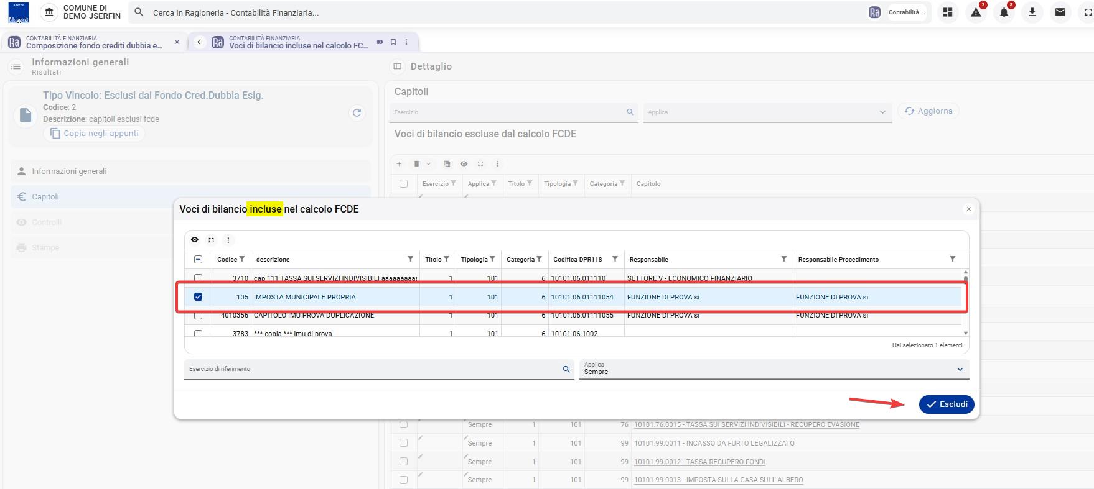
Task: Toggle the select-all checkbox in dialog header
Action: [198, 259]
